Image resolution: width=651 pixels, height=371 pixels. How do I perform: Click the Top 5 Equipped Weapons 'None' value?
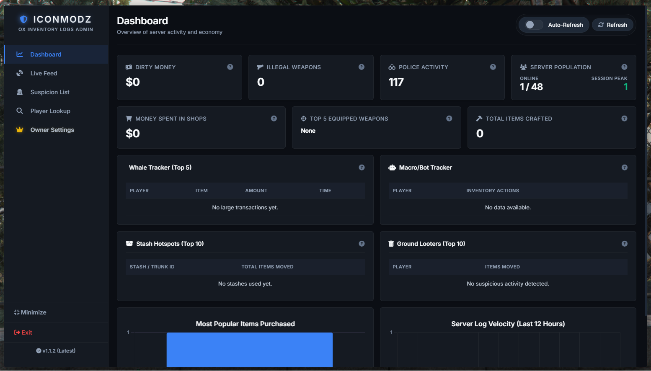[308, 131]
